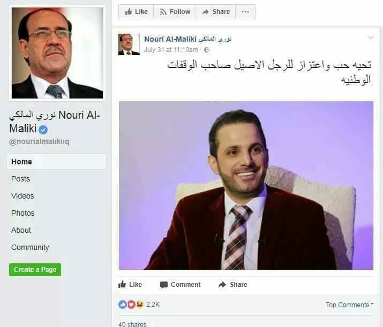
Task: Open the large profile picture thumbnail
Action: tap(57, 52)
